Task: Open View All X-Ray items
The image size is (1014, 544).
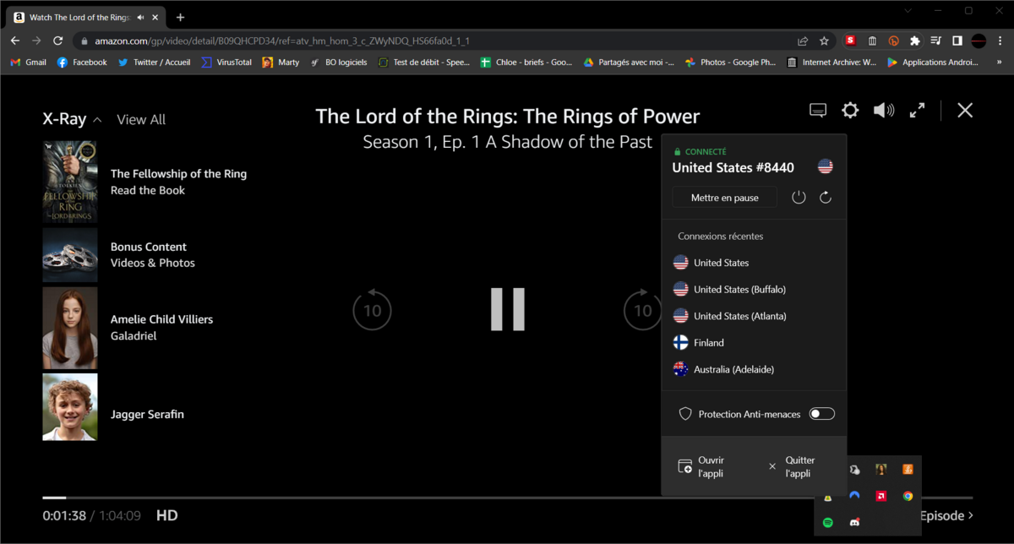Action: 141,120
